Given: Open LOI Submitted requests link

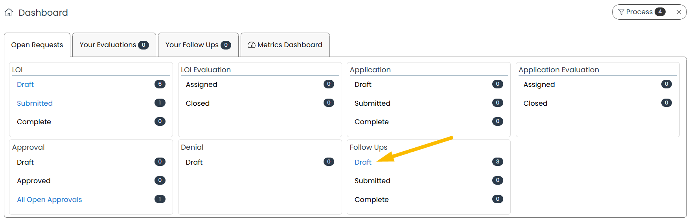Looking at the screenshot, I should [x=35, y=103].
